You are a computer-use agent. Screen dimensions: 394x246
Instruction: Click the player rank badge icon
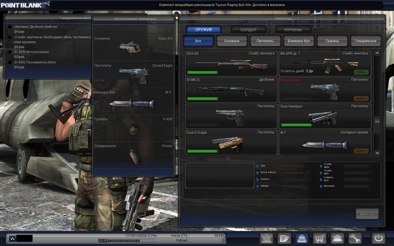pos(13,239)
